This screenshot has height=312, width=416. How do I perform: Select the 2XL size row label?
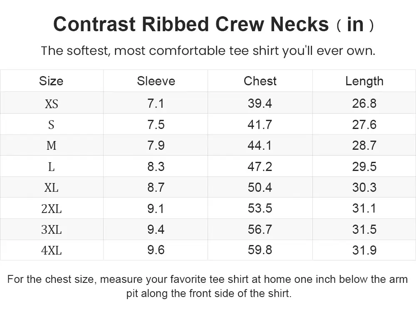(51, 209)
